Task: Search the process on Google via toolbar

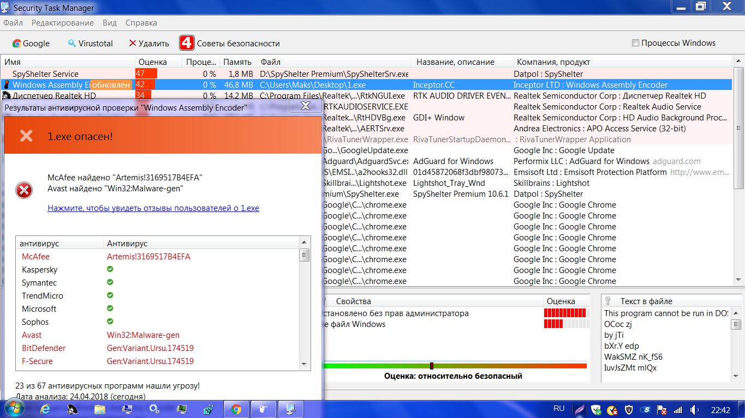Action: (31, 44)
